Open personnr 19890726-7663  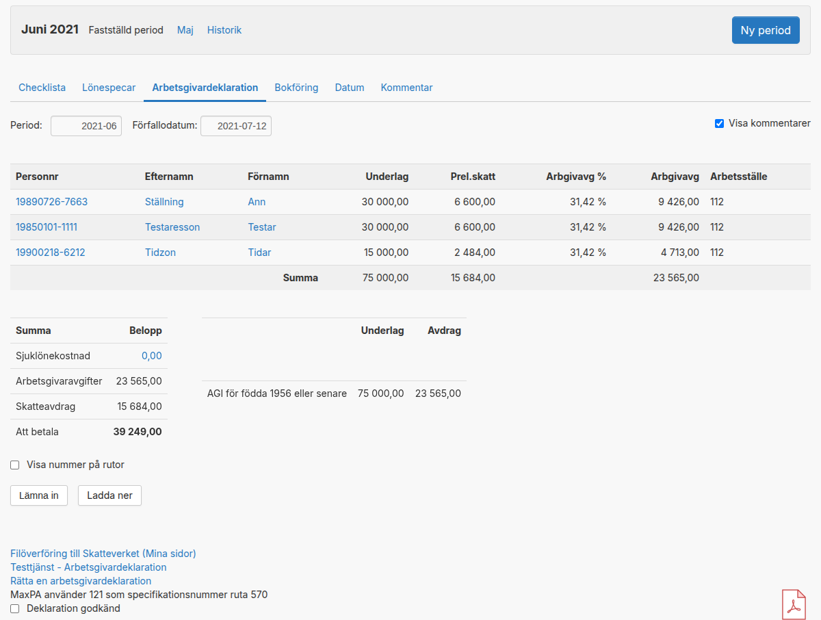tap(52, 202)
